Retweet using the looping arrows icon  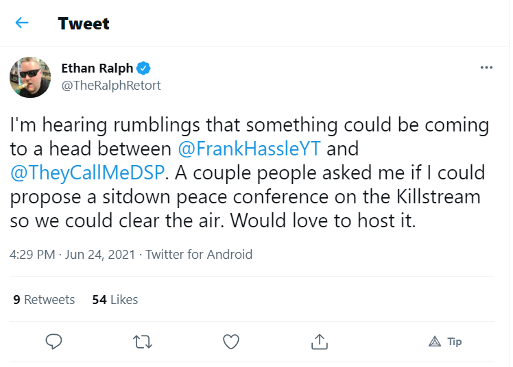tap(143, 342)
